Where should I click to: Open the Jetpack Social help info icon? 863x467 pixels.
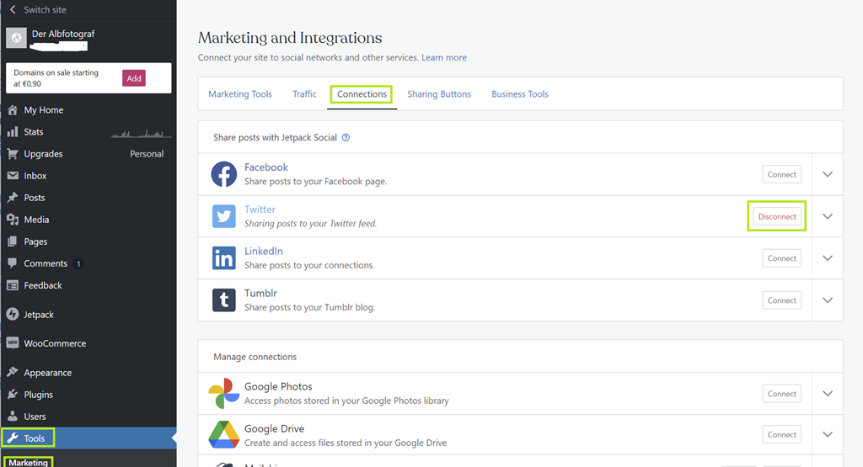346,138
